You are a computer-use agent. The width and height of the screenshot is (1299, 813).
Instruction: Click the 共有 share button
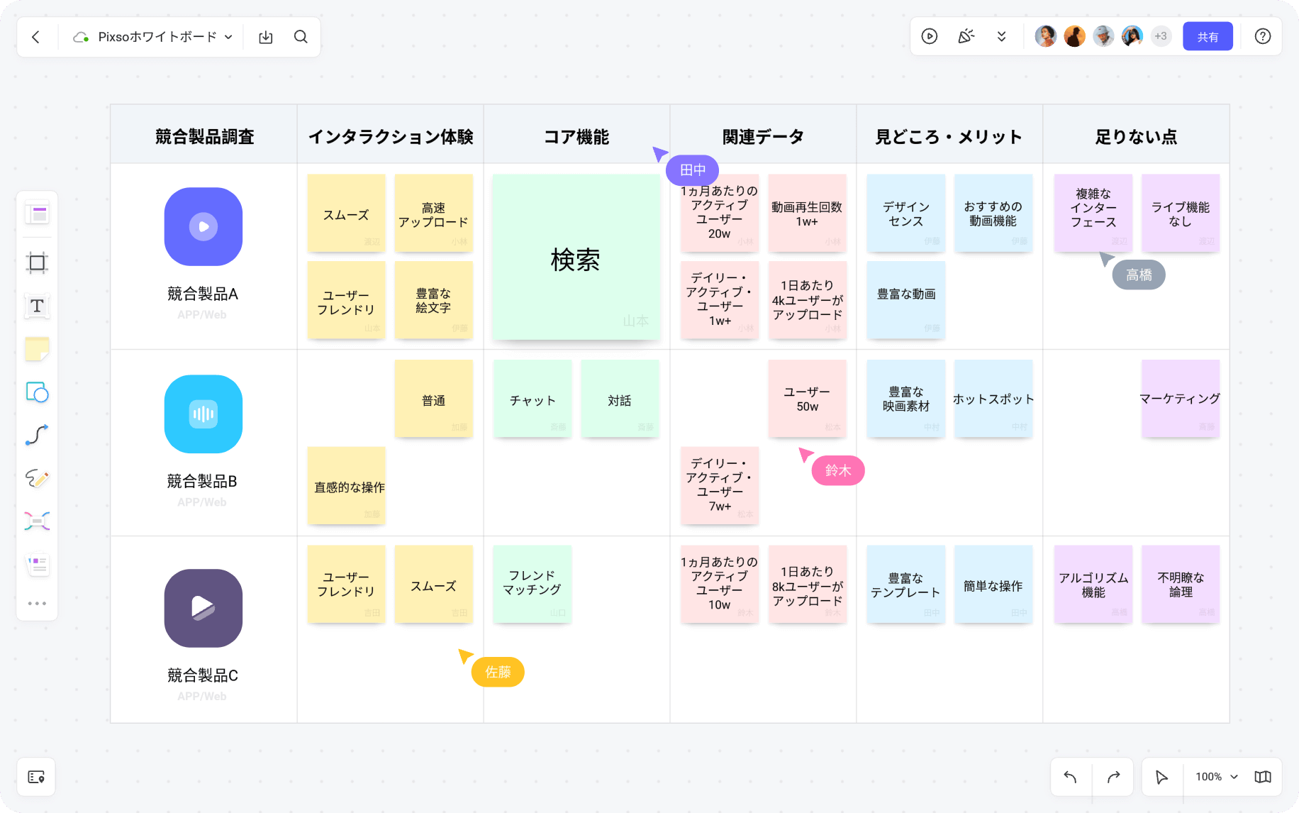tap(1208, 36)
